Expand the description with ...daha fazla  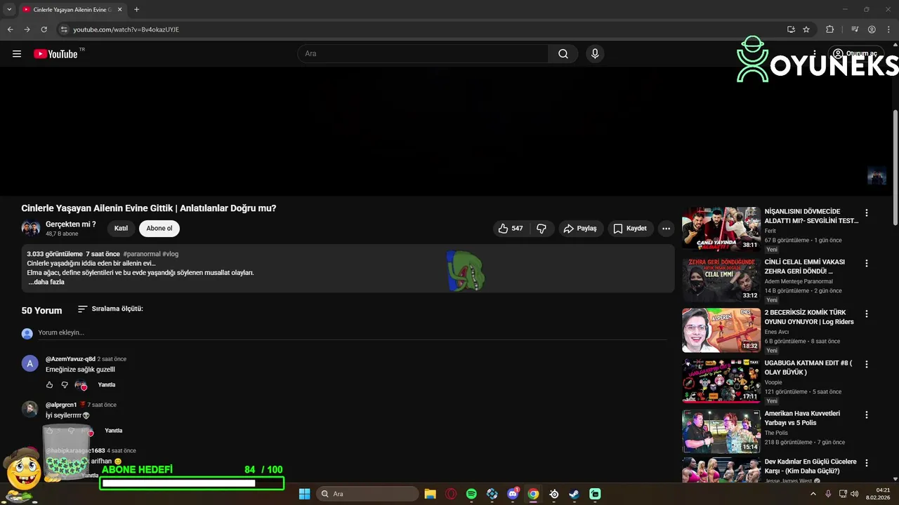coord(46,282)
